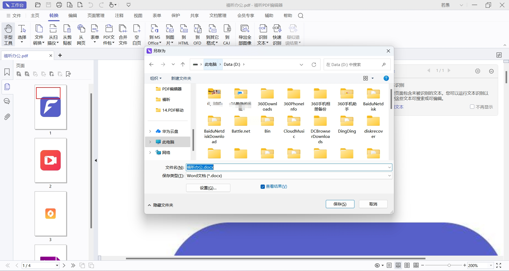The width and height of the screenshot is (509, 271).
Task: Toggle the 查看结果 checkbox
Action: [x=263, y=187]
